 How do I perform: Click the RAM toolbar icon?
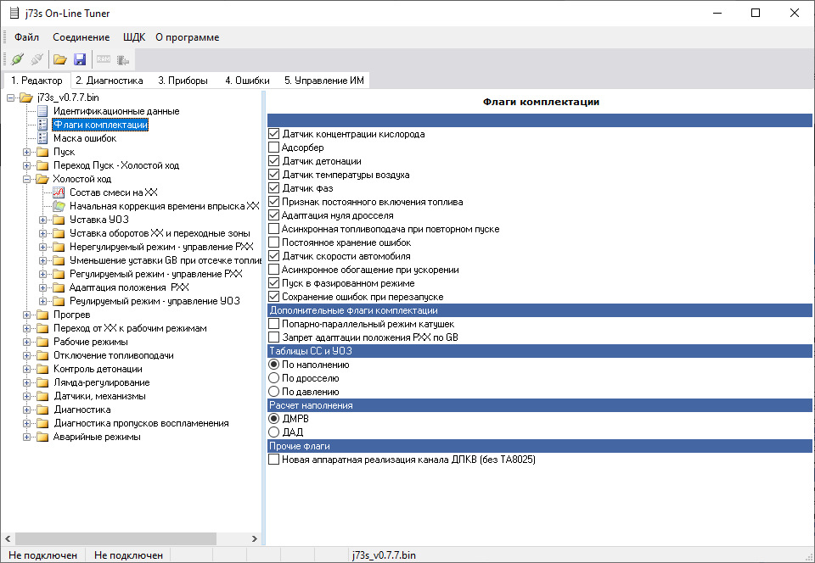pos(104,59)
